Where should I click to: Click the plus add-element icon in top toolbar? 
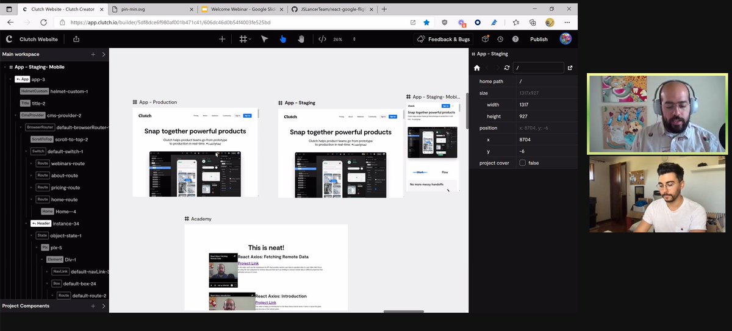point(222,39)
